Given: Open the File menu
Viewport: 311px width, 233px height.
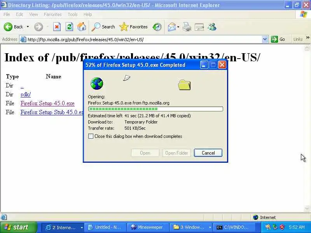Looking at the screenshot, I should [x=7, y=14].
